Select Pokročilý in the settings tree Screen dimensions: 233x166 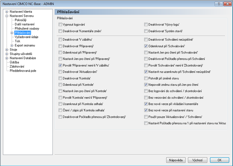pos(20,20)
